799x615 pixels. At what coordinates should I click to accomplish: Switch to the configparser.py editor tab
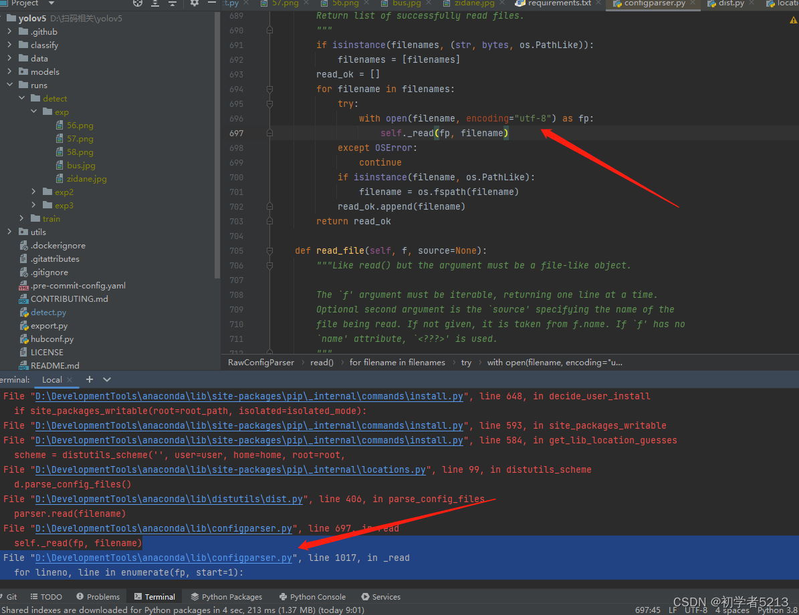click(x=655, y=3)
